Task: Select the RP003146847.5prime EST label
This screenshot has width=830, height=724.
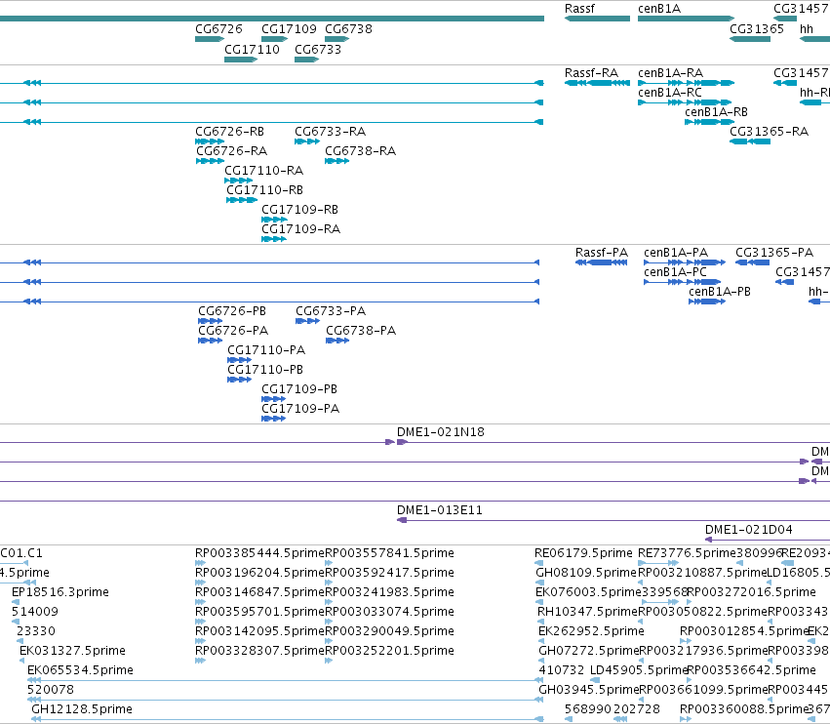Action: pyautogui.click(x=259, y=591)
